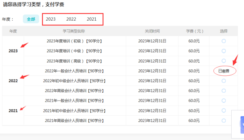Filter the list by year 2022
The height and width of the screenshot is (140, 244).
[x=71, y=19]
